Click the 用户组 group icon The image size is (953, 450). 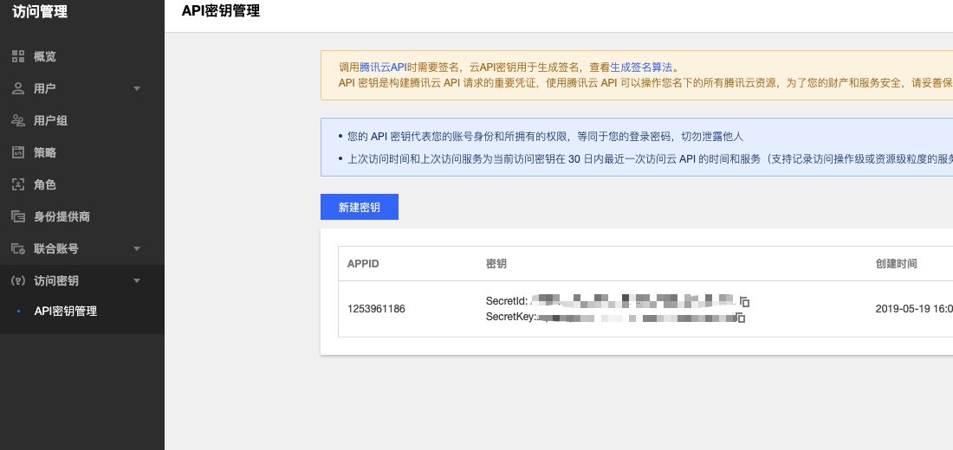pyautogui.click(x=18, y=120)
